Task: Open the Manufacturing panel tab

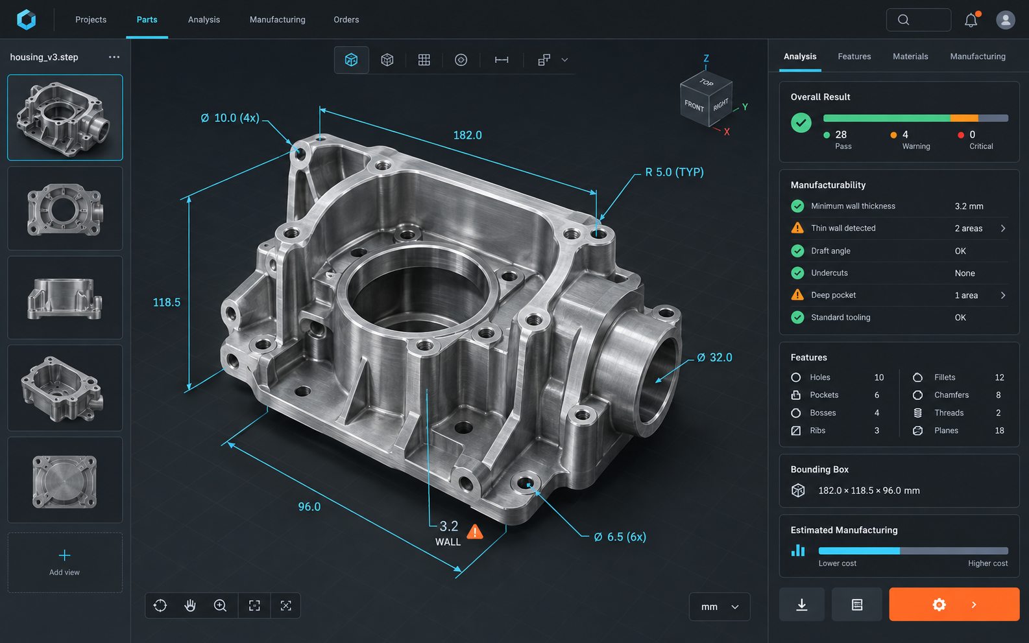Action: [978, 56]
